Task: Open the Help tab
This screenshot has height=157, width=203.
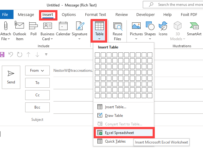Action: coord(167,14)
